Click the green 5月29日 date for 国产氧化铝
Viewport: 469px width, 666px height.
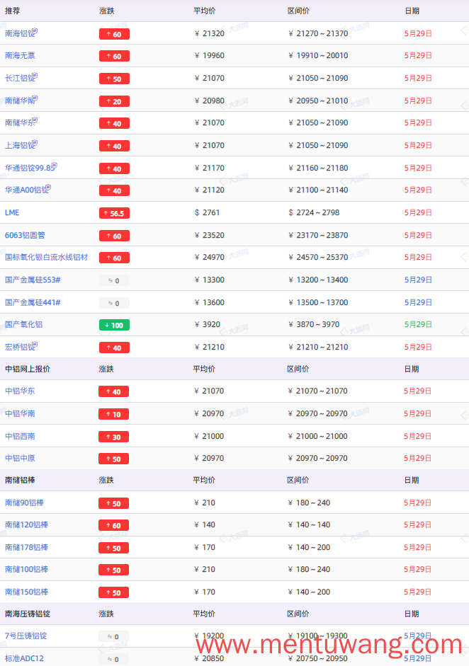pyautogui.click(x=418, y=324)
